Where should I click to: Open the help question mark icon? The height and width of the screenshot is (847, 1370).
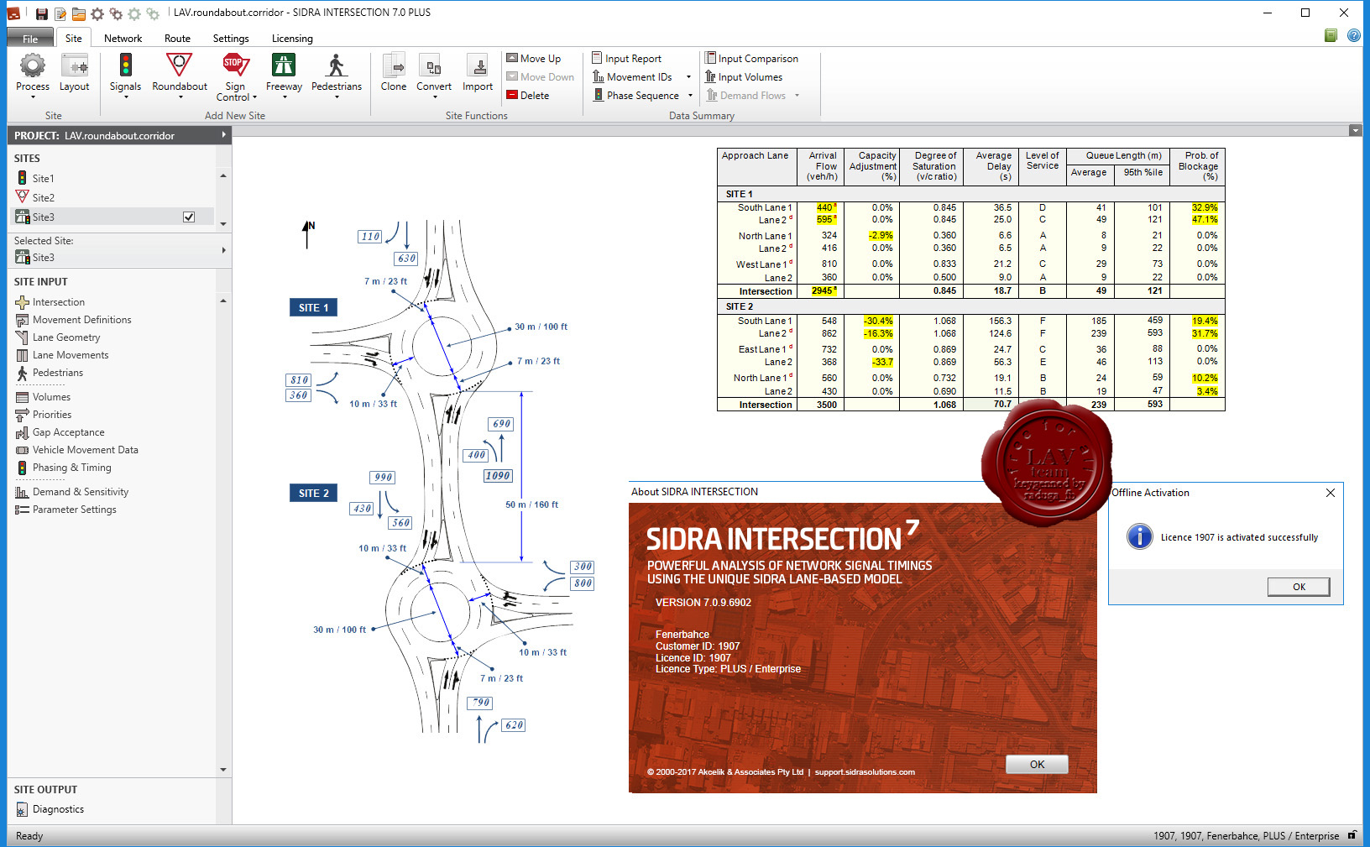coord(1353,35)
